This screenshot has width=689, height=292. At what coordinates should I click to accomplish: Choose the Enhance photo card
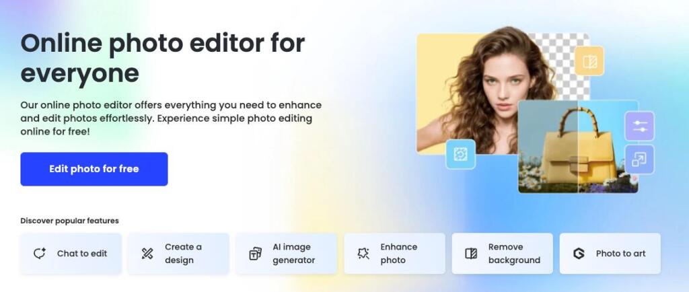[x=394, y=254]
